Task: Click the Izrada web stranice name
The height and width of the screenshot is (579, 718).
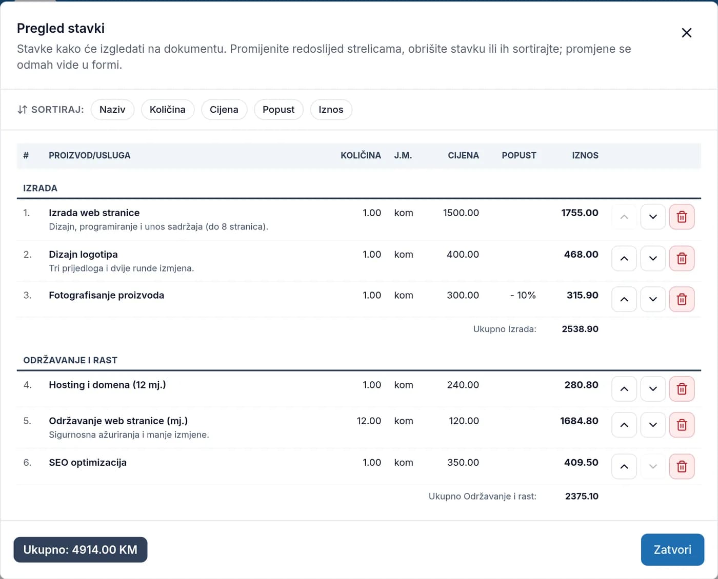Action: click(x=94, y=213)
